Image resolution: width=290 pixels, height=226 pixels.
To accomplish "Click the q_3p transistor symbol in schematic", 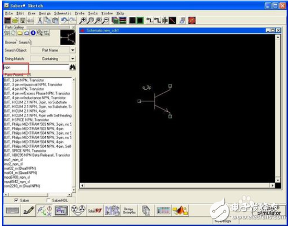I will click(155, 101).
